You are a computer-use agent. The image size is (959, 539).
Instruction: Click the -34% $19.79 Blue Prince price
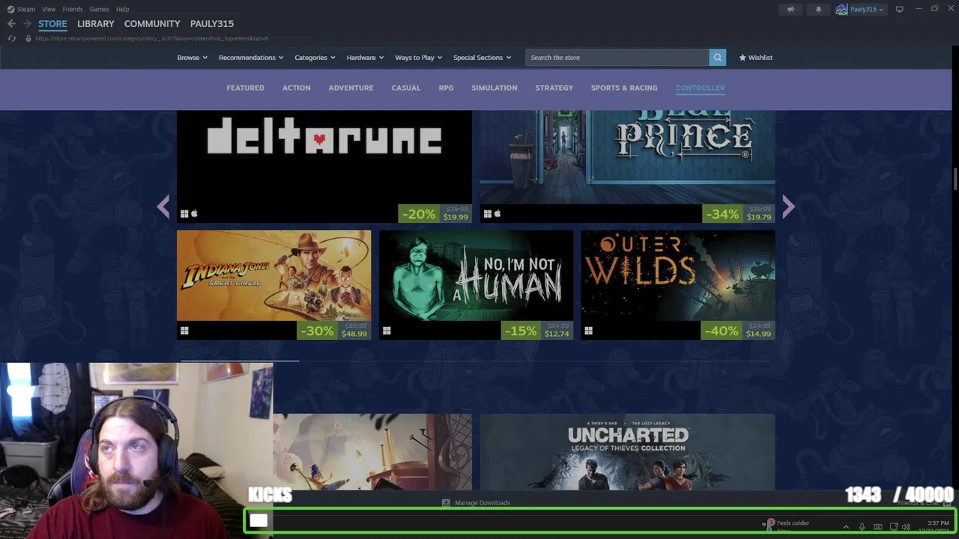739,214
